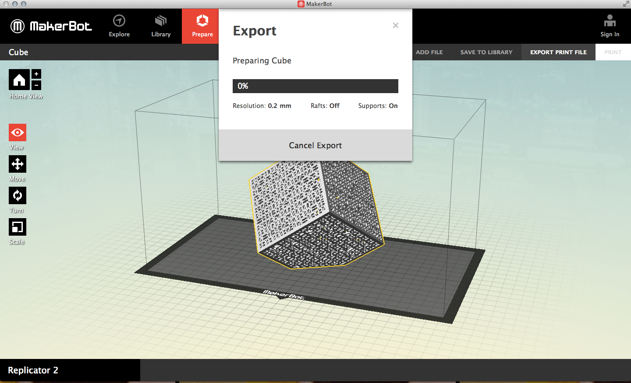Click the export progress bar

click(315, 86)
